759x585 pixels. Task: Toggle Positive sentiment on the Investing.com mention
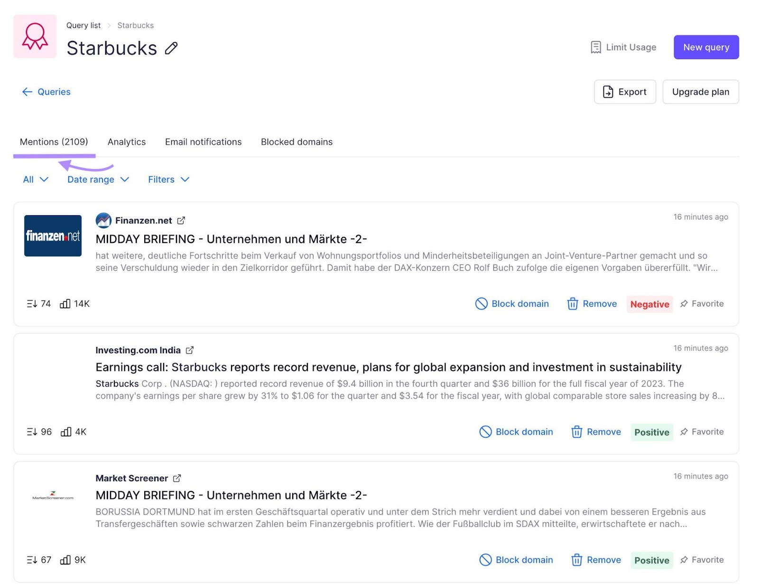tap(651, 432)
